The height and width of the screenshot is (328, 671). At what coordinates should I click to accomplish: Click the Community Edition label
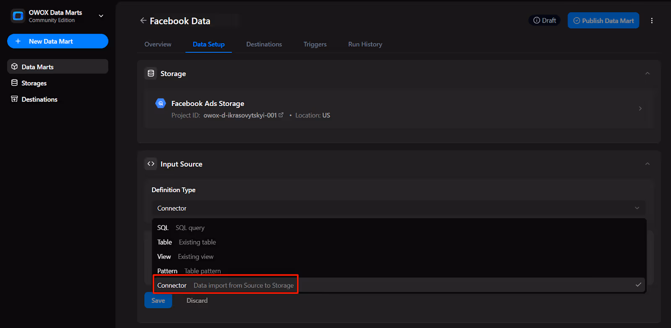click(52, 20)
